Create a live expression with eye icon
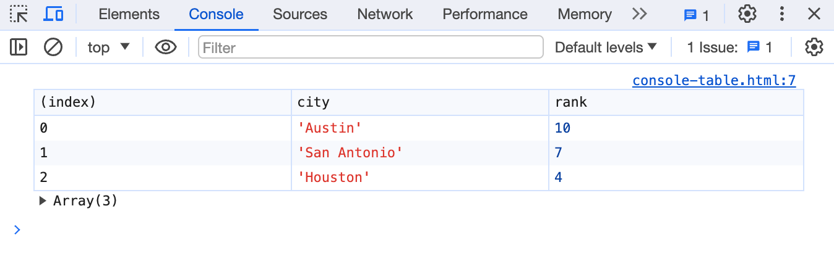This screenshot has height=256, width=834. 166,47
